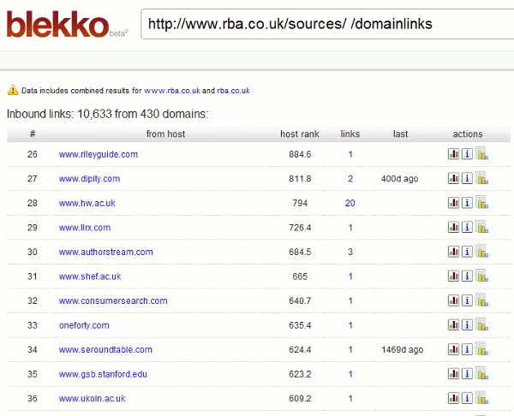The height and width of the screenshot is (416, 514).
Task: Open bar chart icon for oneforty.com row
Action: click(453, 325)
